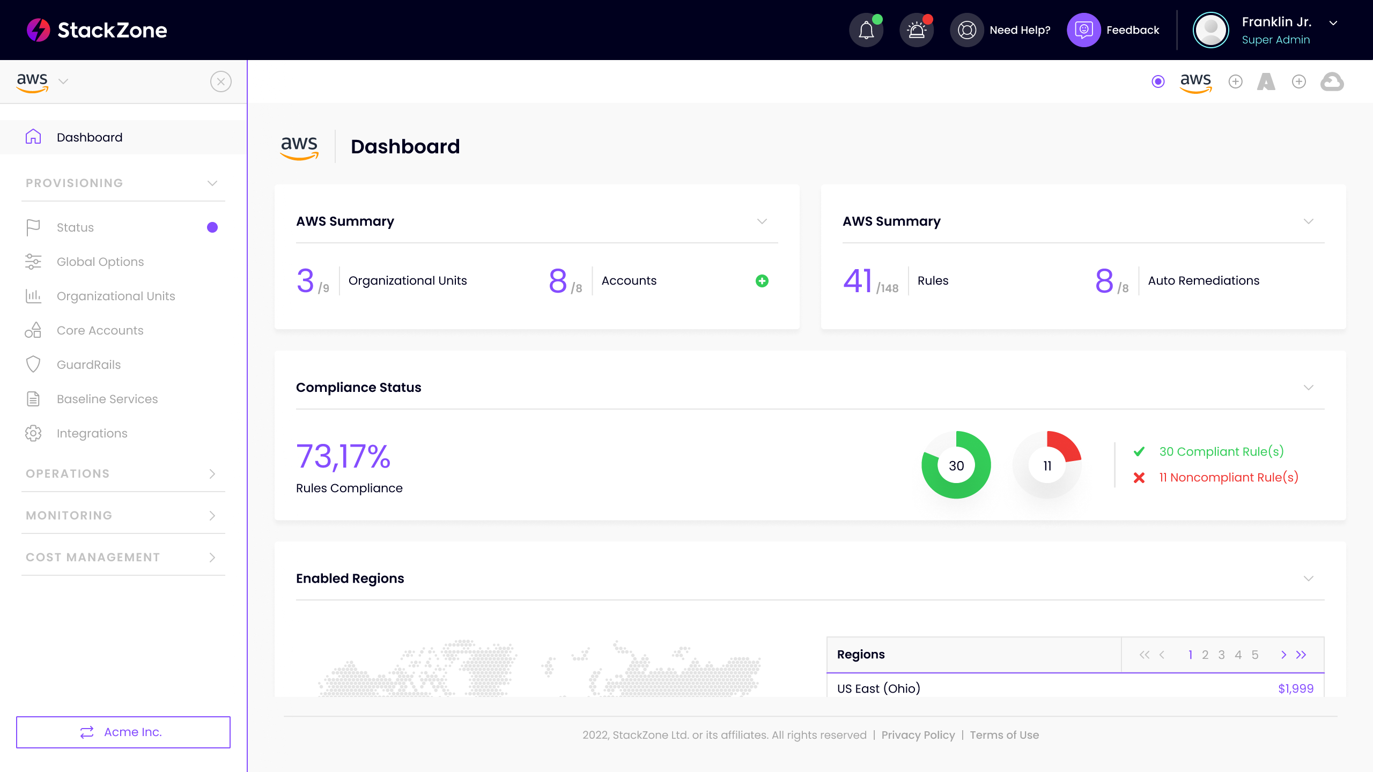Close the sidebar with the X icon
Screen dimensions: 1373x772
(x=221, y=81)
